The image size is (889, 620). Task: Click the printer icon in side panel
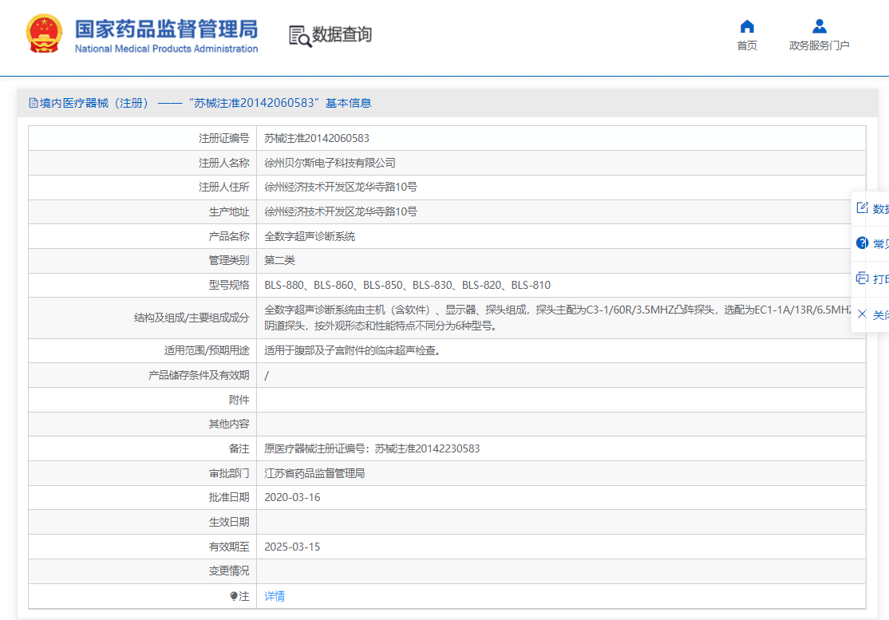click(x=862, y=278)
